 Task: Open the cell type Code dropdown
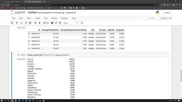71,23
